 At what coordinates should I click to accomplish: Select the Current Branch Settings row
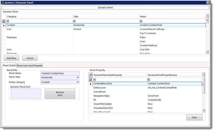pyautogui.click(x=152, y=29)
